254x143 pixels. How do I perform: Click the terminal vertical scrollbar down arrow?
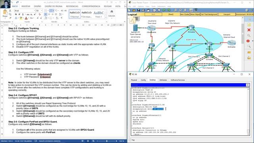pyautogui.click(x=248, y=134)
